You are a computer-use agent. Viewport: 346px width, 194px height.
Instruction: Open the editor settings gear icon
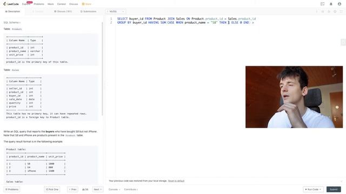point(335,11)
